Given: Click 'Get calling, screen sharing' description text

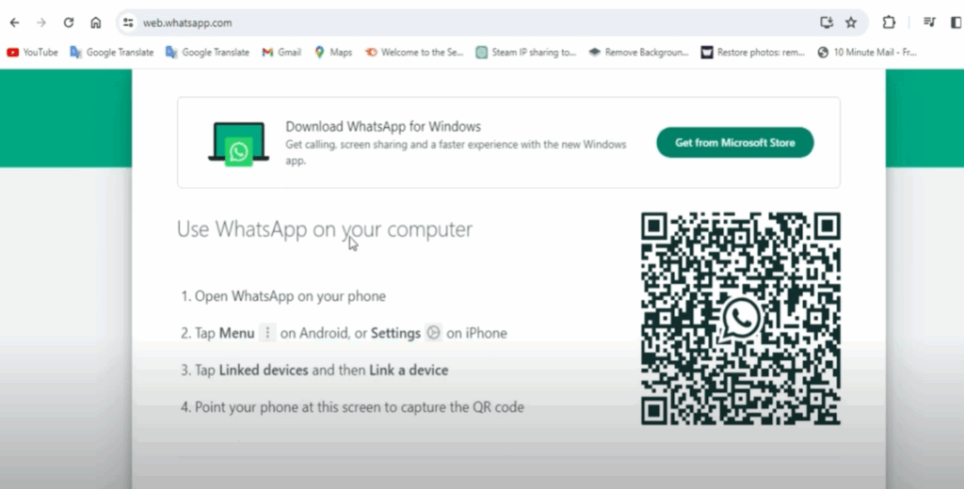Looking at the screenshot, I should click(x=456, y=152).
